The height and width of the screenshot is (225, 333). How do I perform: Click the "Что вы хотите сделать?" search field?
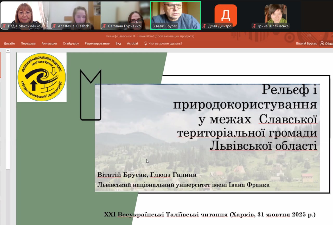(x=165, y=43)
